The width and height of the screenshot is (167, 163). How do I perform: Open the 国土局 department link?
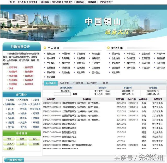click(x=23, y=118)
